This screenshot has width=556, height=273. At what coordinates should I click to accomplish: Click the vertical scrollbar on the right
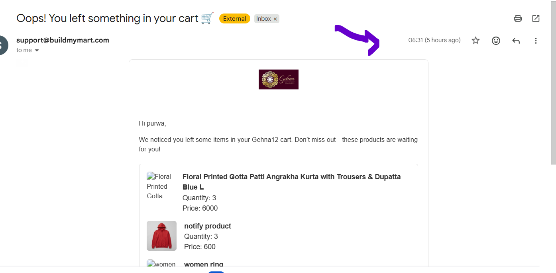(553, 82)
